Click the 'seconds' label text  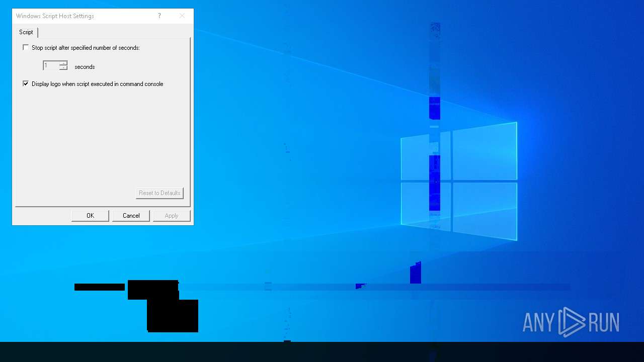(x=85, y=67)
